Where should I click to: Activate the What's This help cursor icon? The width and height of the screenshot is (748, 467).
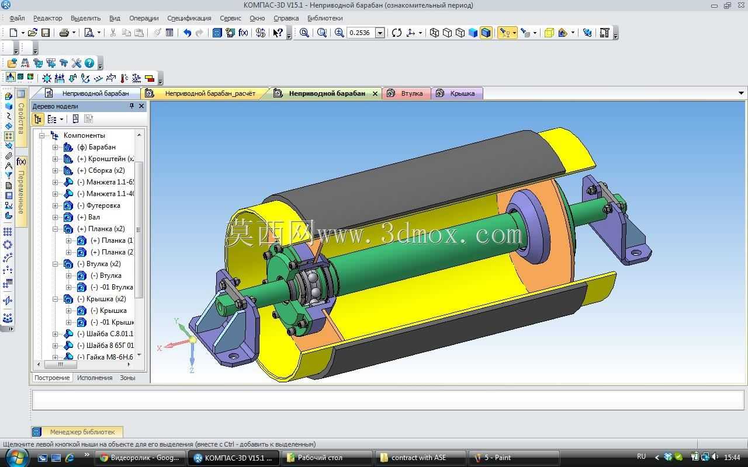[x=278, y=33]
